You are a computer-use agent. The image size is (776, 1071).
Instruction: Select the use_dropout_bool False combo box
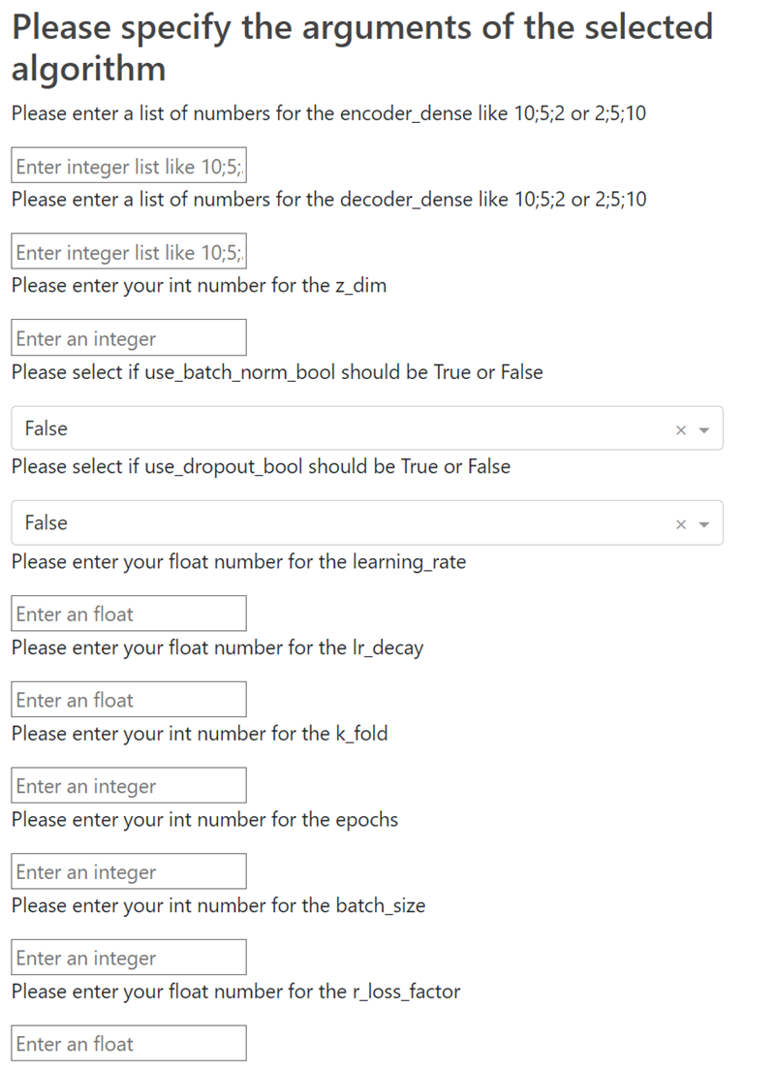click(367, 522)
